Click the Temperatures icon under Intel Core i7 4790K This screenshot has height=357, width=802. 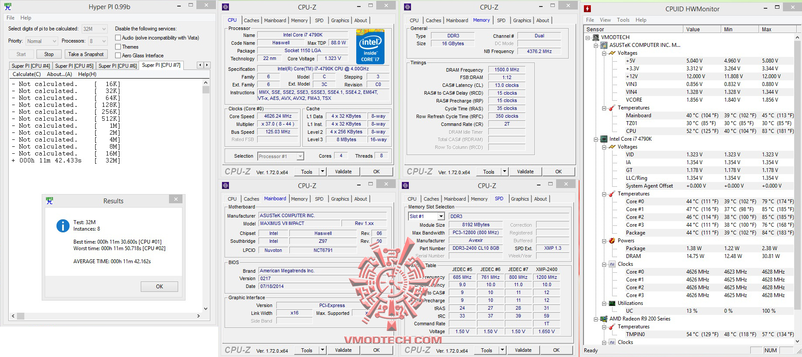point(612,194)
